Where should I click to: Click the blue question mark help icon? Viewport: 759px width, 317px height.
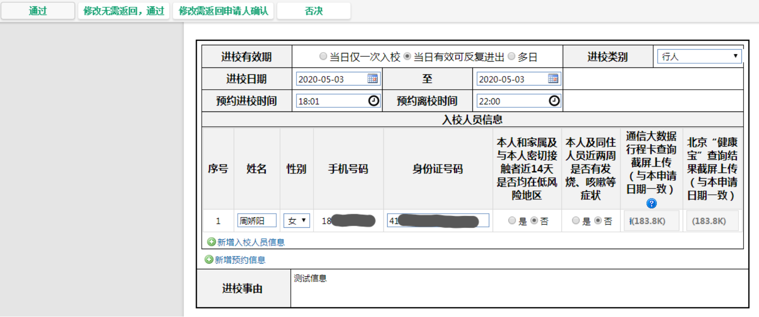[651, 203]
